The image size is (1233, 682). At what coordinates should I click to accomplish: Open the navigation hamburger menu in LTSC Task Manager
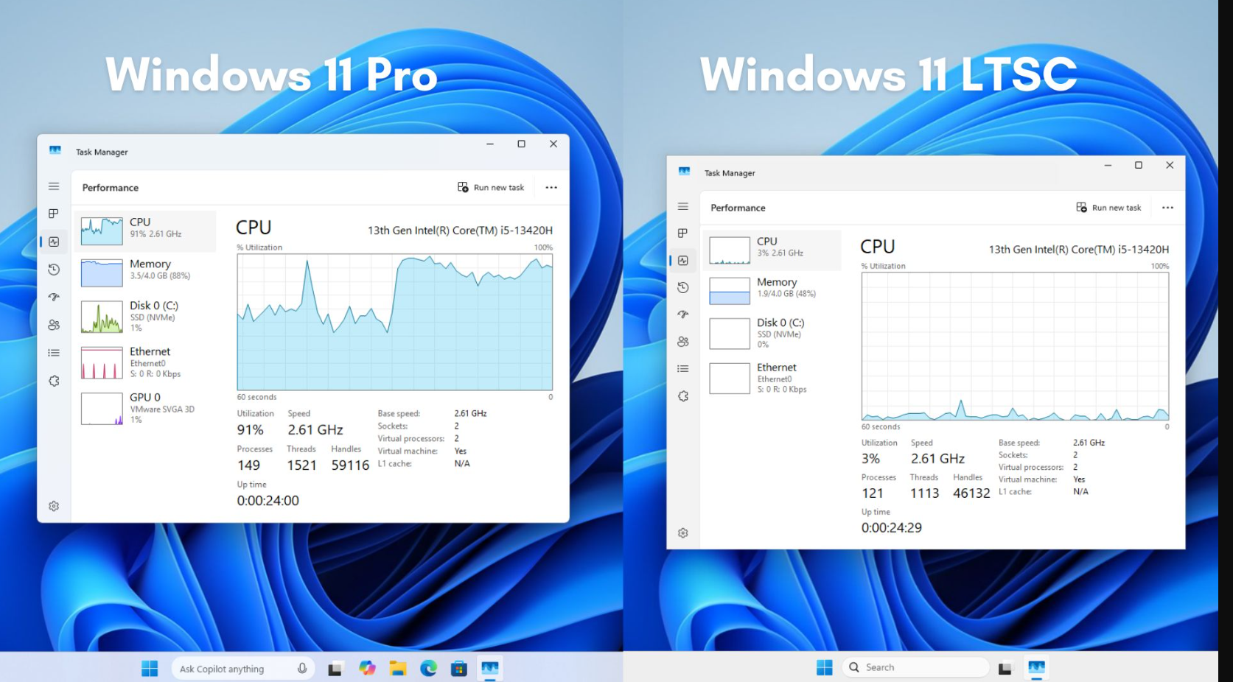[x=683, y=207]
